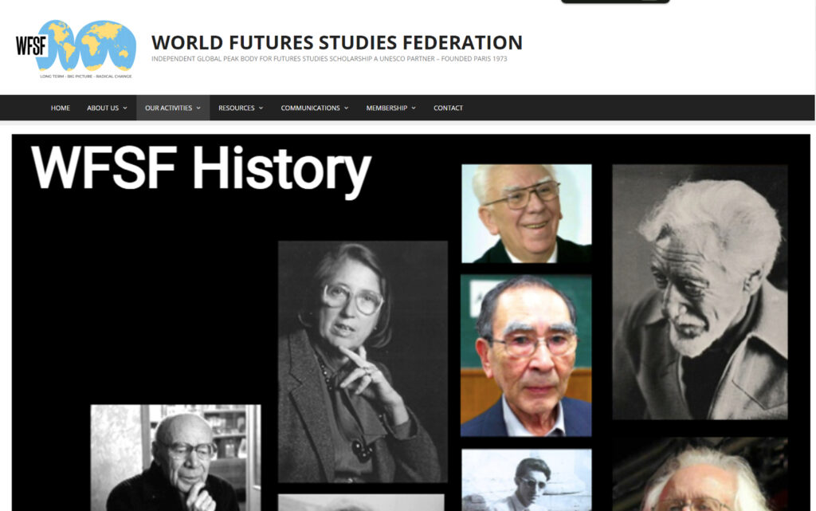Click the site tagline about UNESCO partner
The height and width of the screenshot is (511, 816).
coord(329,59)
